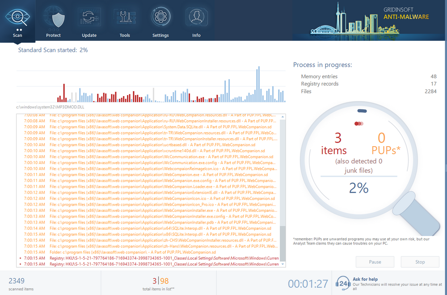
Task: Open Settings
Action: pyautogui.click(x=160, y=21)
